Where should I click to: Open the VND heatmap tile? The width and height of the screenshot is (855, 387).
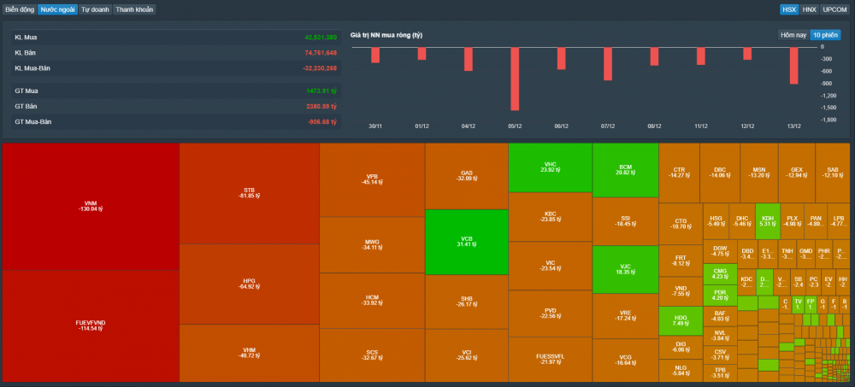pos(681,291)
